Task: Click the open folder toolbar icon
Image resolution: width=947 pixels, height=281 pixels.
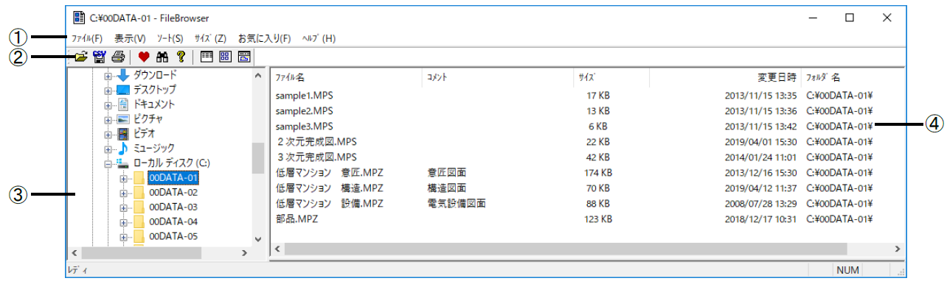Action: pyautogui.click(x=81, y=56)
